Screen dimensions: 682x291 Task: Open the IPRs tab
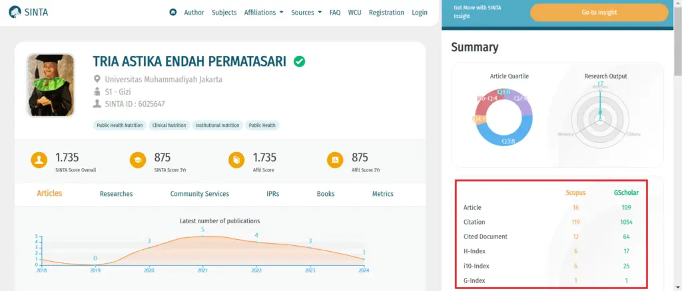[x=272, y=194]
